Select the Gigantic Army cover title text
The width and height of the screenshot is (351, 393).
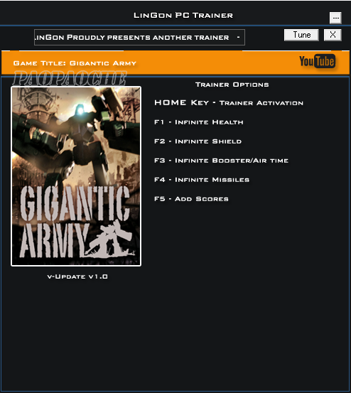75,222
